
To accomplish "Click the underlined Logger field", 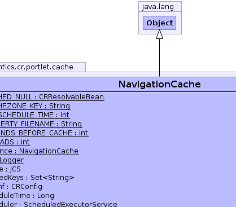I will click(12, 160).
